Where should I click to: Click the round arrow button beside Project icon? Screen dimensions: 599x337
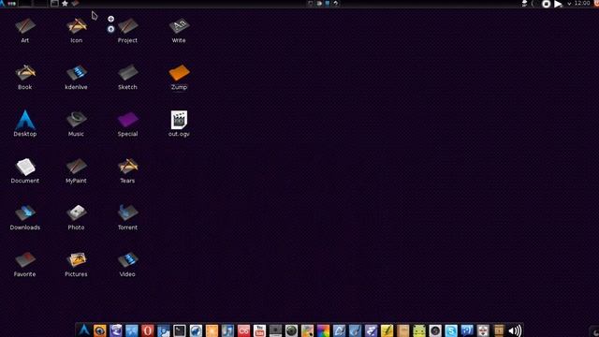[110, 29]
